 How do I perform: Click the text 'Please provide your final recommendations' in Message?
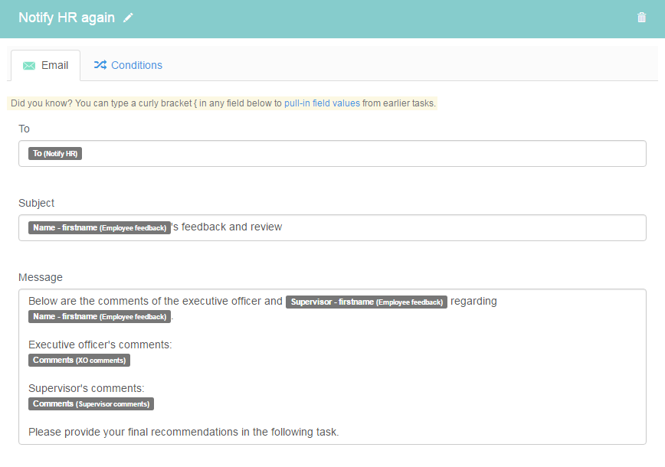point(133,432)
